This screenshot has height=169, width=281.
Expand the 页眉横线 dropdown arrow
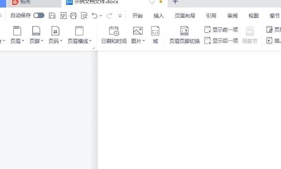90,41
